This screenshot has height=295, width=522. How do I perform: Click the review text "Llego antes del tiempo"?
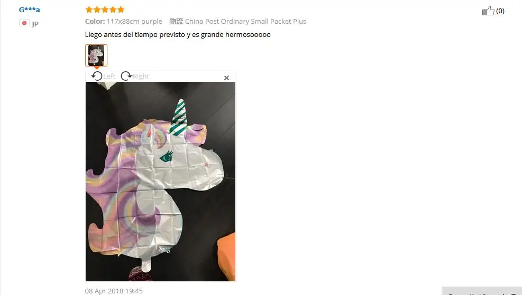point(122,34)
